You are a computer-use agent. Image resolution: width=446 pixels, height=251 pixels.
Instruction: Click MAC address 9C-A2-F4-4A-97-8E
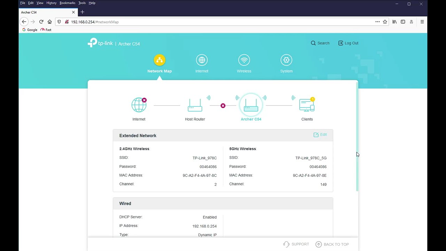click(x=309, y=175)
